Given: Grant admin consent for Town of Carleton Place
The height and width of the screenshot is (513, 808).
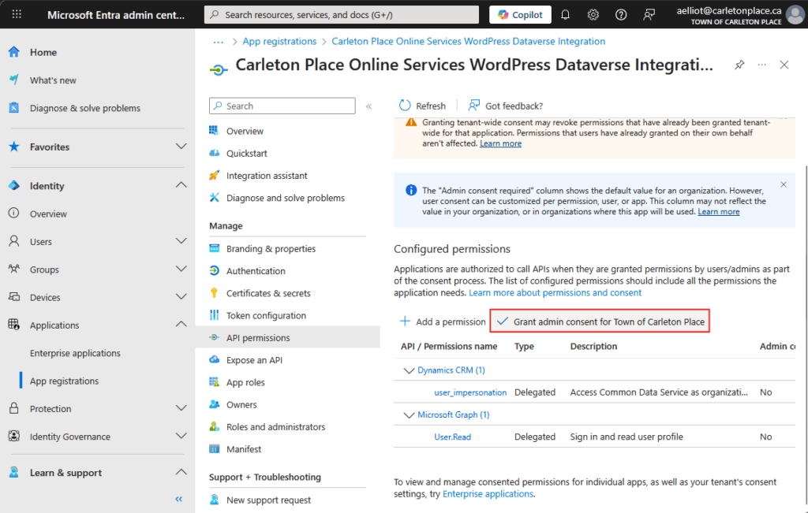Looking at the screenshot, I should [x=600, y=321].
